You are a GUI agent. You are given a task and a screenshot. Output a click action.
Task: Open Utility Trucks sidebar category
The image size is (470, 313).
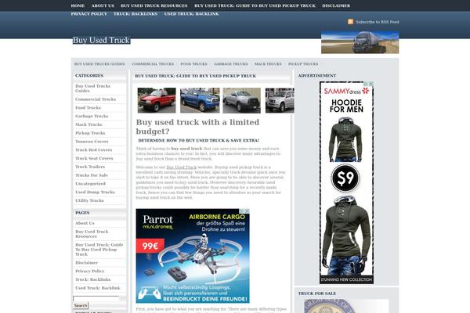pyautogui.click(x=89, y=200)
